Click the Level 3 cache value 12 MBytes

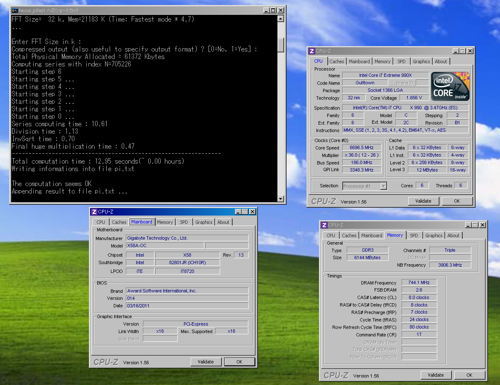click(427, 170)
